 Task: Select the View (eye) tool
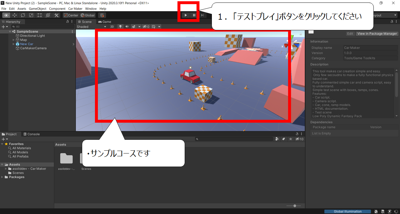pos(6,15)
